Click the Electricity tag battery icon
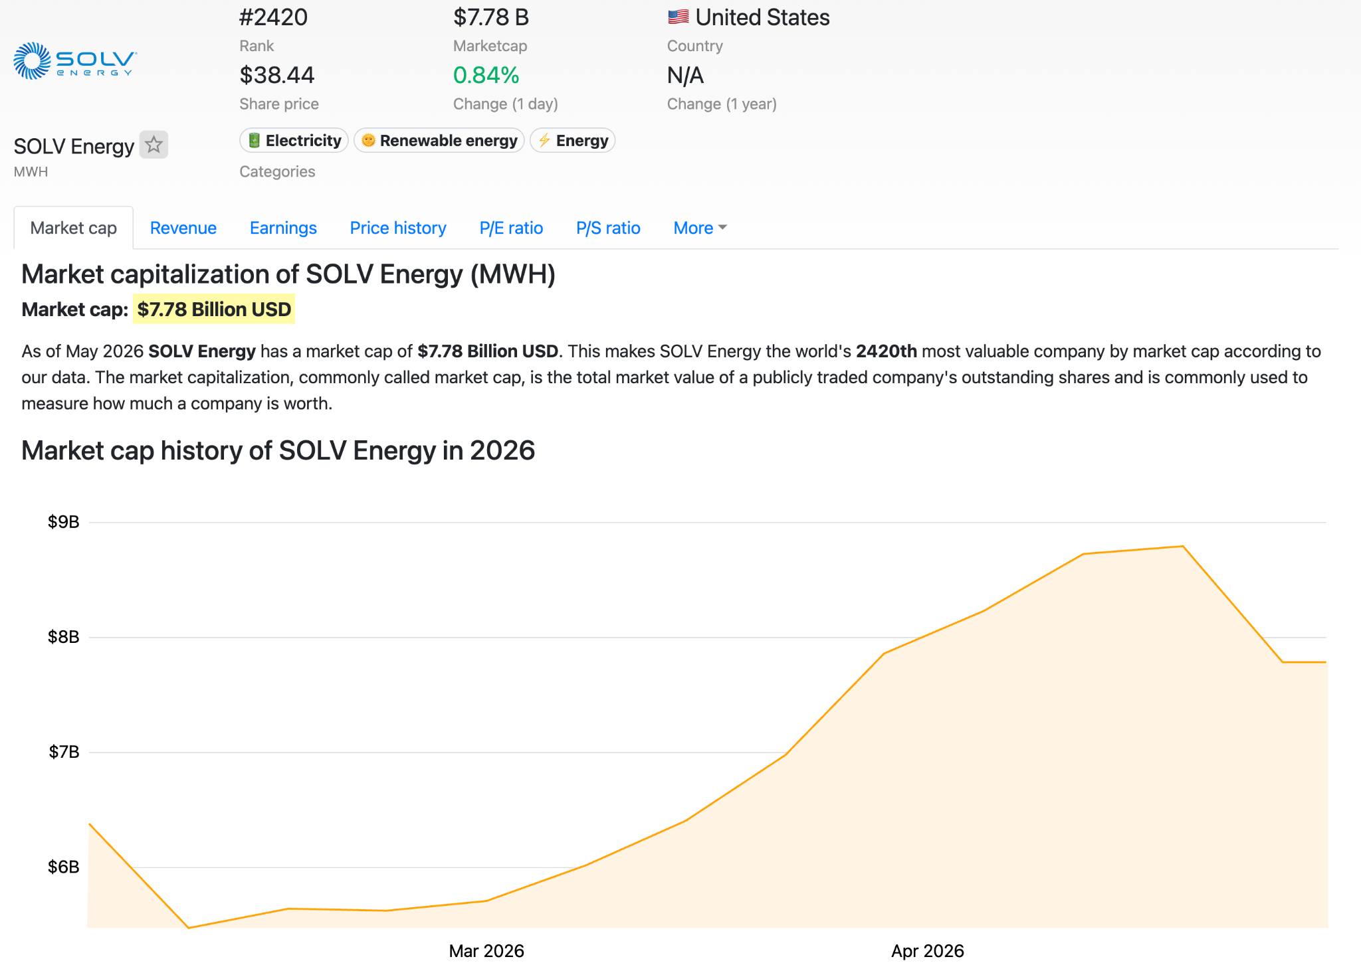The height and width of the screenshot is (965, 1361). point(254,140)
